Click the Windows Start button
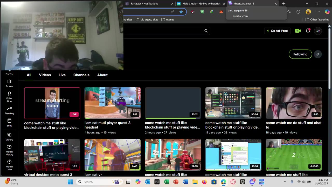Viewport: 332px width, 187px height. [x=70, y=182]
